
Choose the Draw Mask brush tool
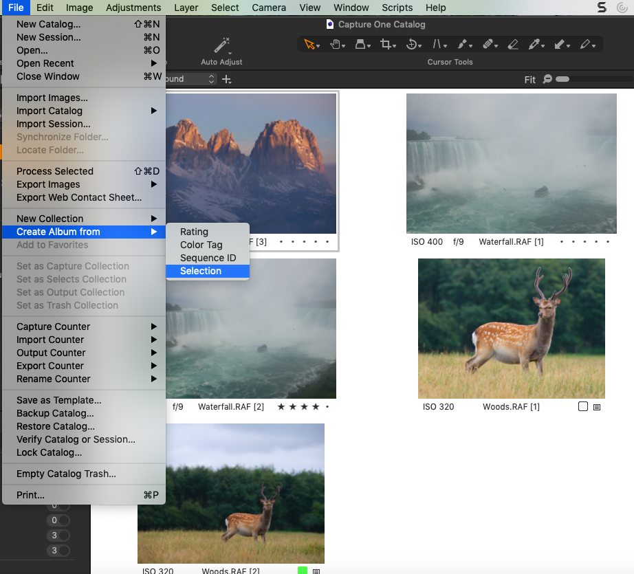[x=462, y=44]
